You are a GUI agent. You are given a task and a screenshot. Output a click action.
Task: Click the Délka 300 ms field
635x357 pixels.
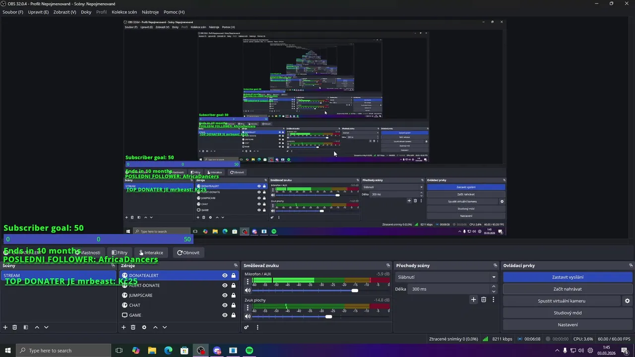[x=449, y=289]
